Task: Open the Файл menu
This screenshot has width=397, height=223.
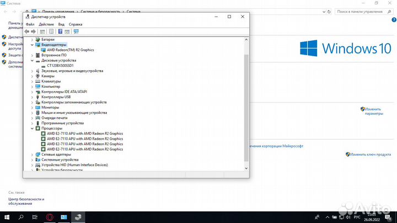Action: coord(30,24)
